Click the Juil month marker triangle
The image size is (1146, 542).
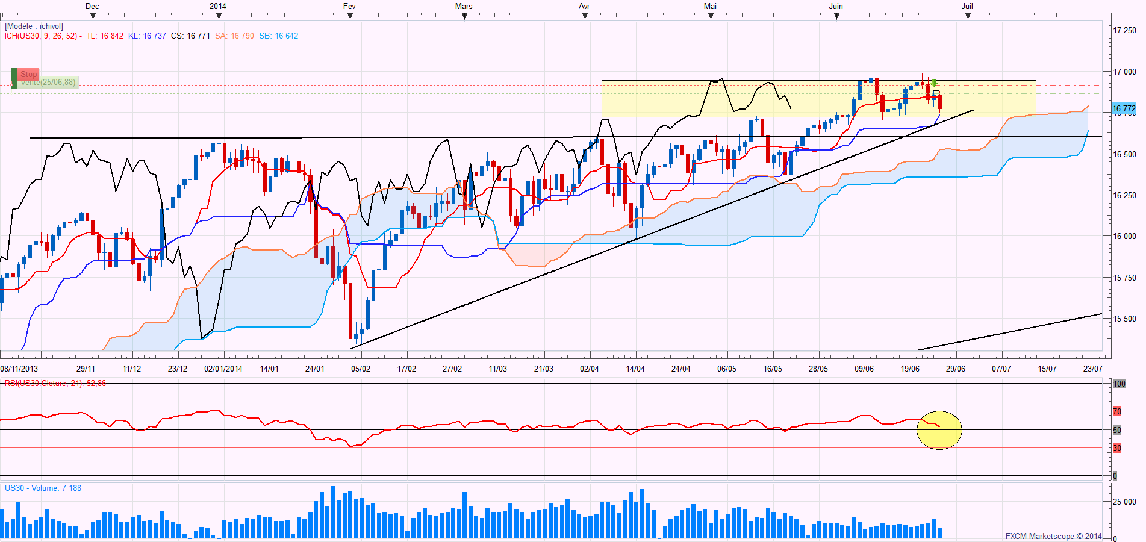pos(968,17)
